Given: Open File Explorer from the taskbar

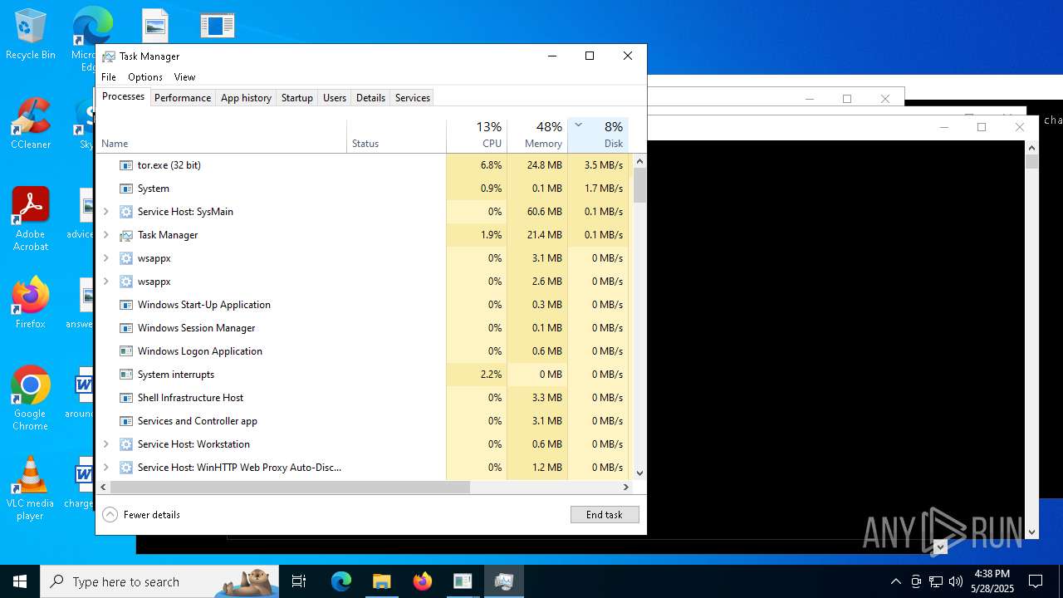Looking at the screenshot, I should (382, 581).
